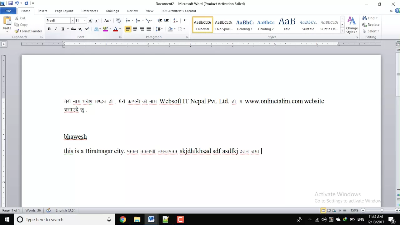Click the Windows Start button
400x225 pixels.
[x=7, y=219]
